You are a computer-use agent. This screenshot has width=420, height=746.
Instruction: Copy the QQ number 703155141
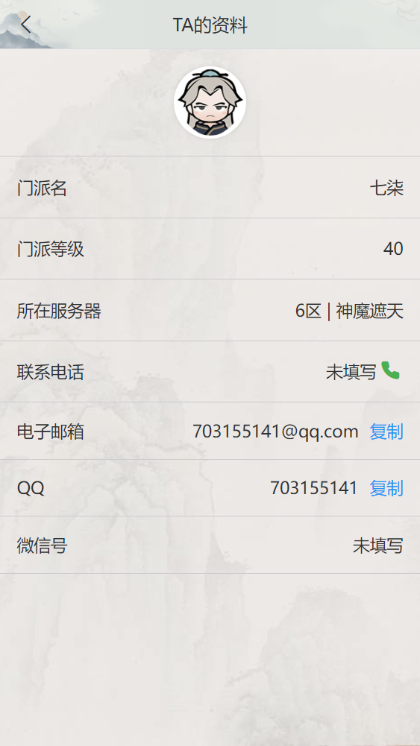click(386, 488)
